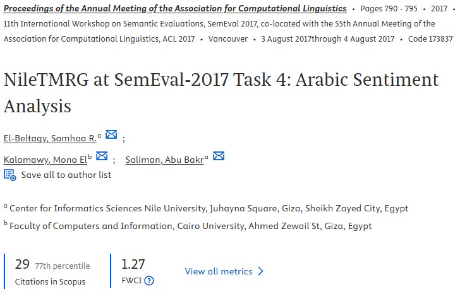Click the envelope icon next to Abu Bakr Soliman
Image resolution: width=460 pixels, height=294 pixels.
coord(219,156)
